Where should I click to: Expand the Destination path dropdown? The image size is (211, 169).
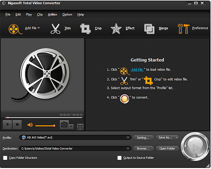[x=128, y=149]
